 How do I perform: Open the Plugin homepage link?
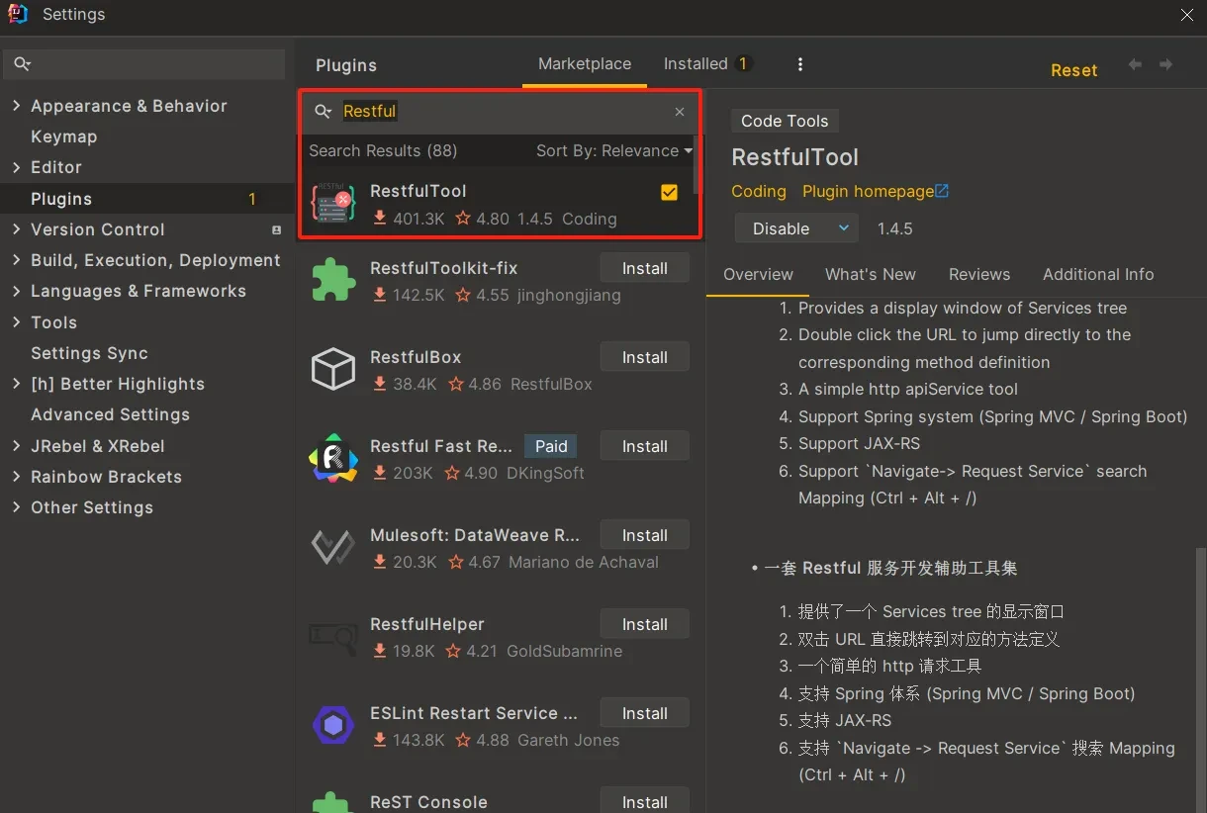click(x=868, y=191)
